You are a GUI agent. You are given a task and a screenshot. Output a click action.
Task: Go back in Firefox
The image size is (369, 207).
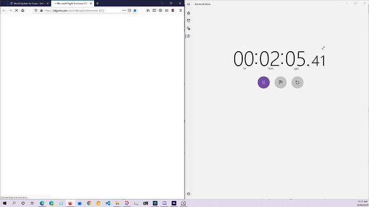click(x=4, y=10)
